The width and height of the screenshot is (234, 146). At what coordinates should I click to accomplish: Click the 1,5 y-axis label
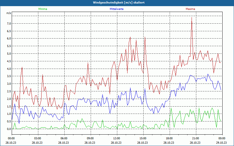coord(9,106)
